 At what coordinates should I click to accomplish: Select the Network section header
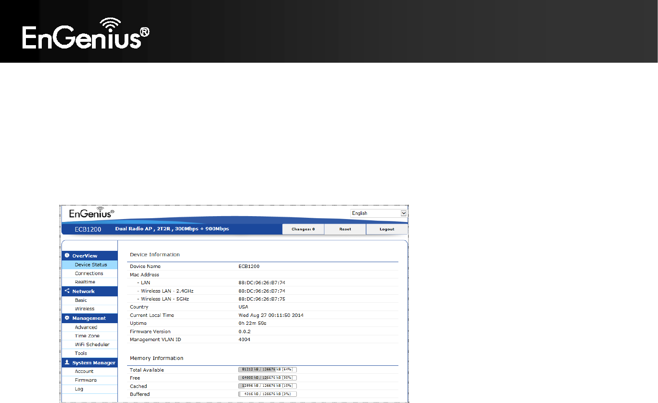(89, 291)
